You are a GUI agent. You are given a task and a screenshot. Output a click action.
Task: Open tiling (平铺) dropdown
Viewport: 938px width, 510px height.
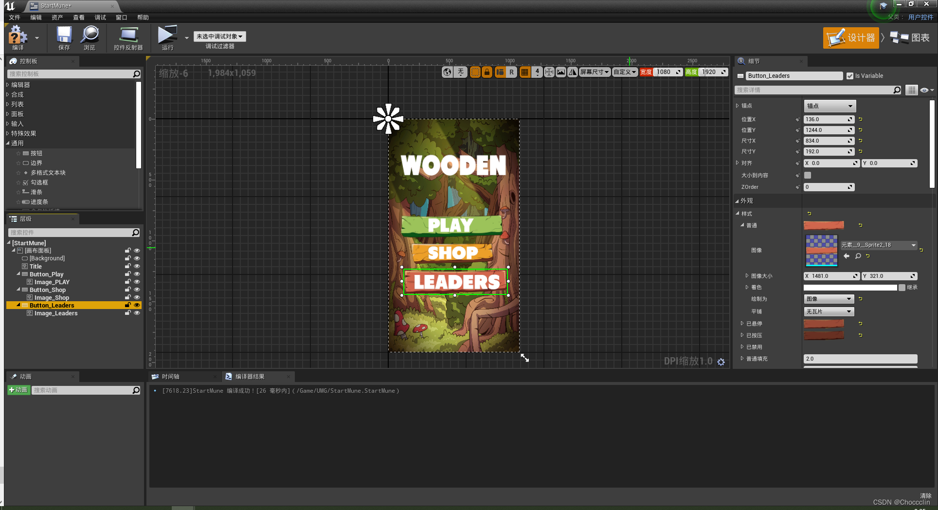pos(829,311)
